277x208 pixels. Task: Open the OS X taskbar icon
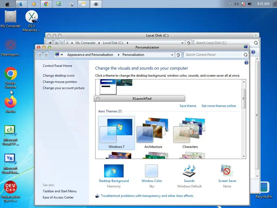[71, 4]
